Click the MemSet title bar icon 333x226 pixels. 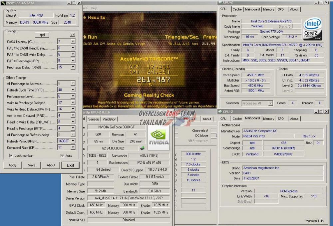coord(3,3)
